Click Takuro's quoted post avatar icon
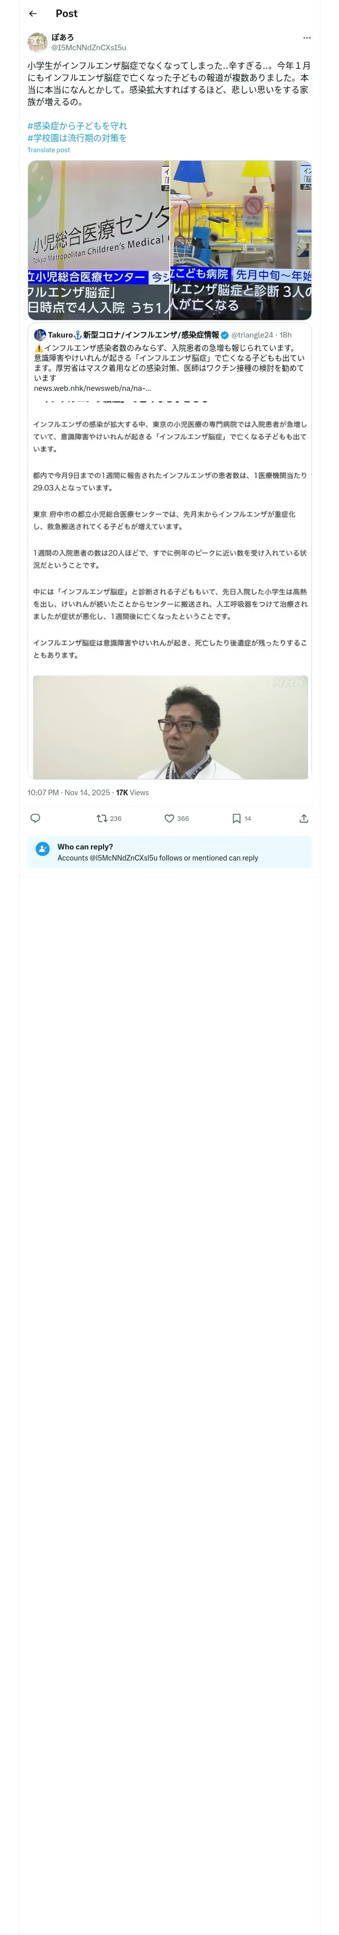Viewport: 339px width, 1935px height. pyautogui.click(x=40, y=335)
